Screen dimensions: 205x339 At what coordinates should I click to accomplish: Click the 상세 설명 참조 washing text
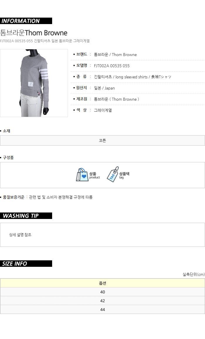tap(20, 235)
